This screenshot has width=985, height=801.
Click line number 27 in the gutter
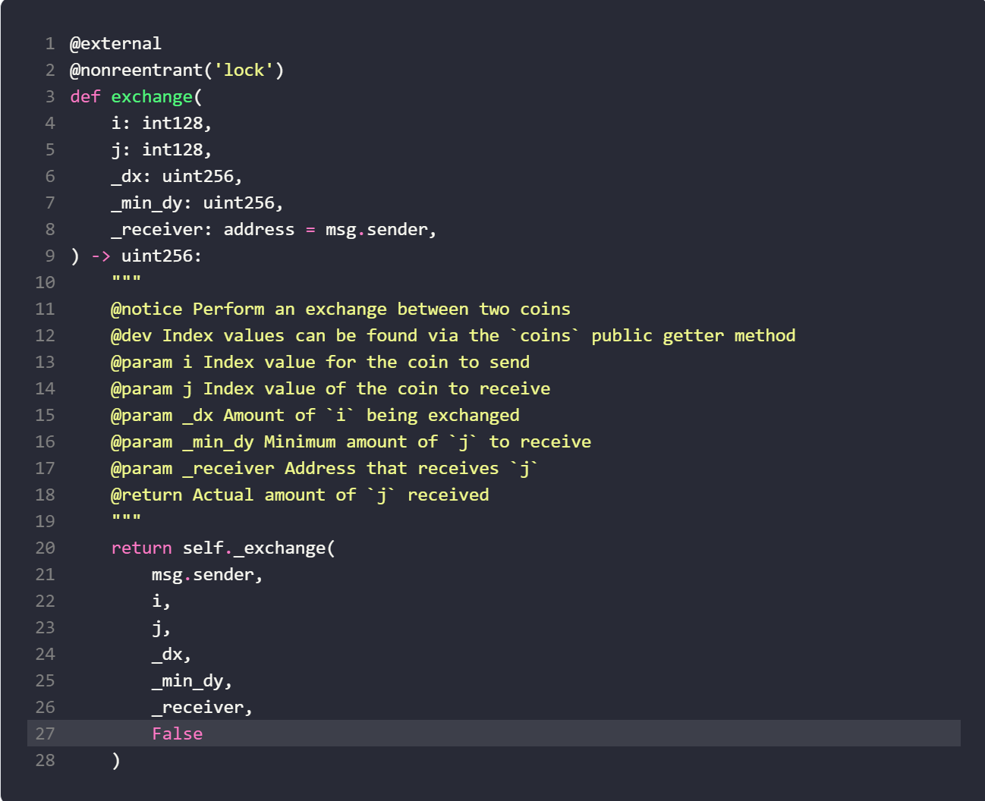pos(46,733)
